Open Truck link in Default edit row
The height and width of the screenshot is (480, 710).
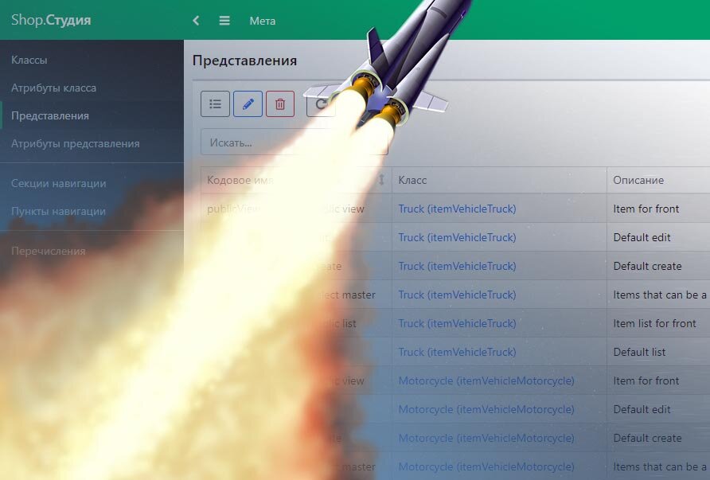(x=457, y=237)
